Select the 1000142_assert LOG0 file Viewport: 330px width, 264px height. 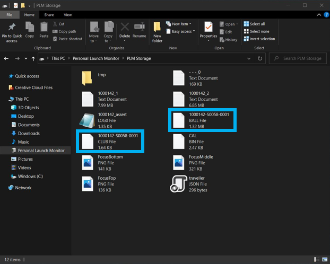click(x=103, y=120)
